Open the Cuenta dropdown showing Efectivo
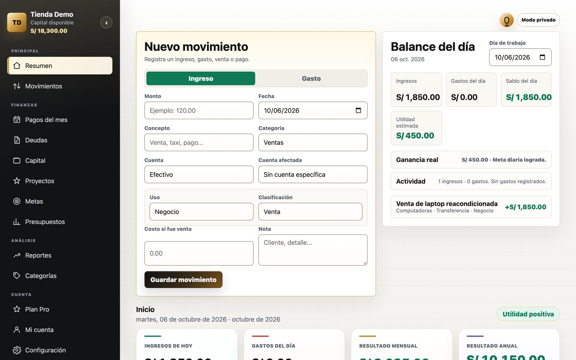 199,175
